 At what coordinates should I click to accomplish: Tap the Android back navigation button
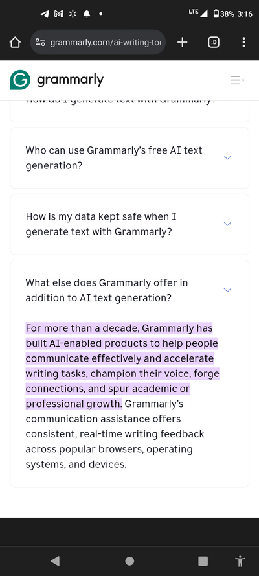(55, 560)
